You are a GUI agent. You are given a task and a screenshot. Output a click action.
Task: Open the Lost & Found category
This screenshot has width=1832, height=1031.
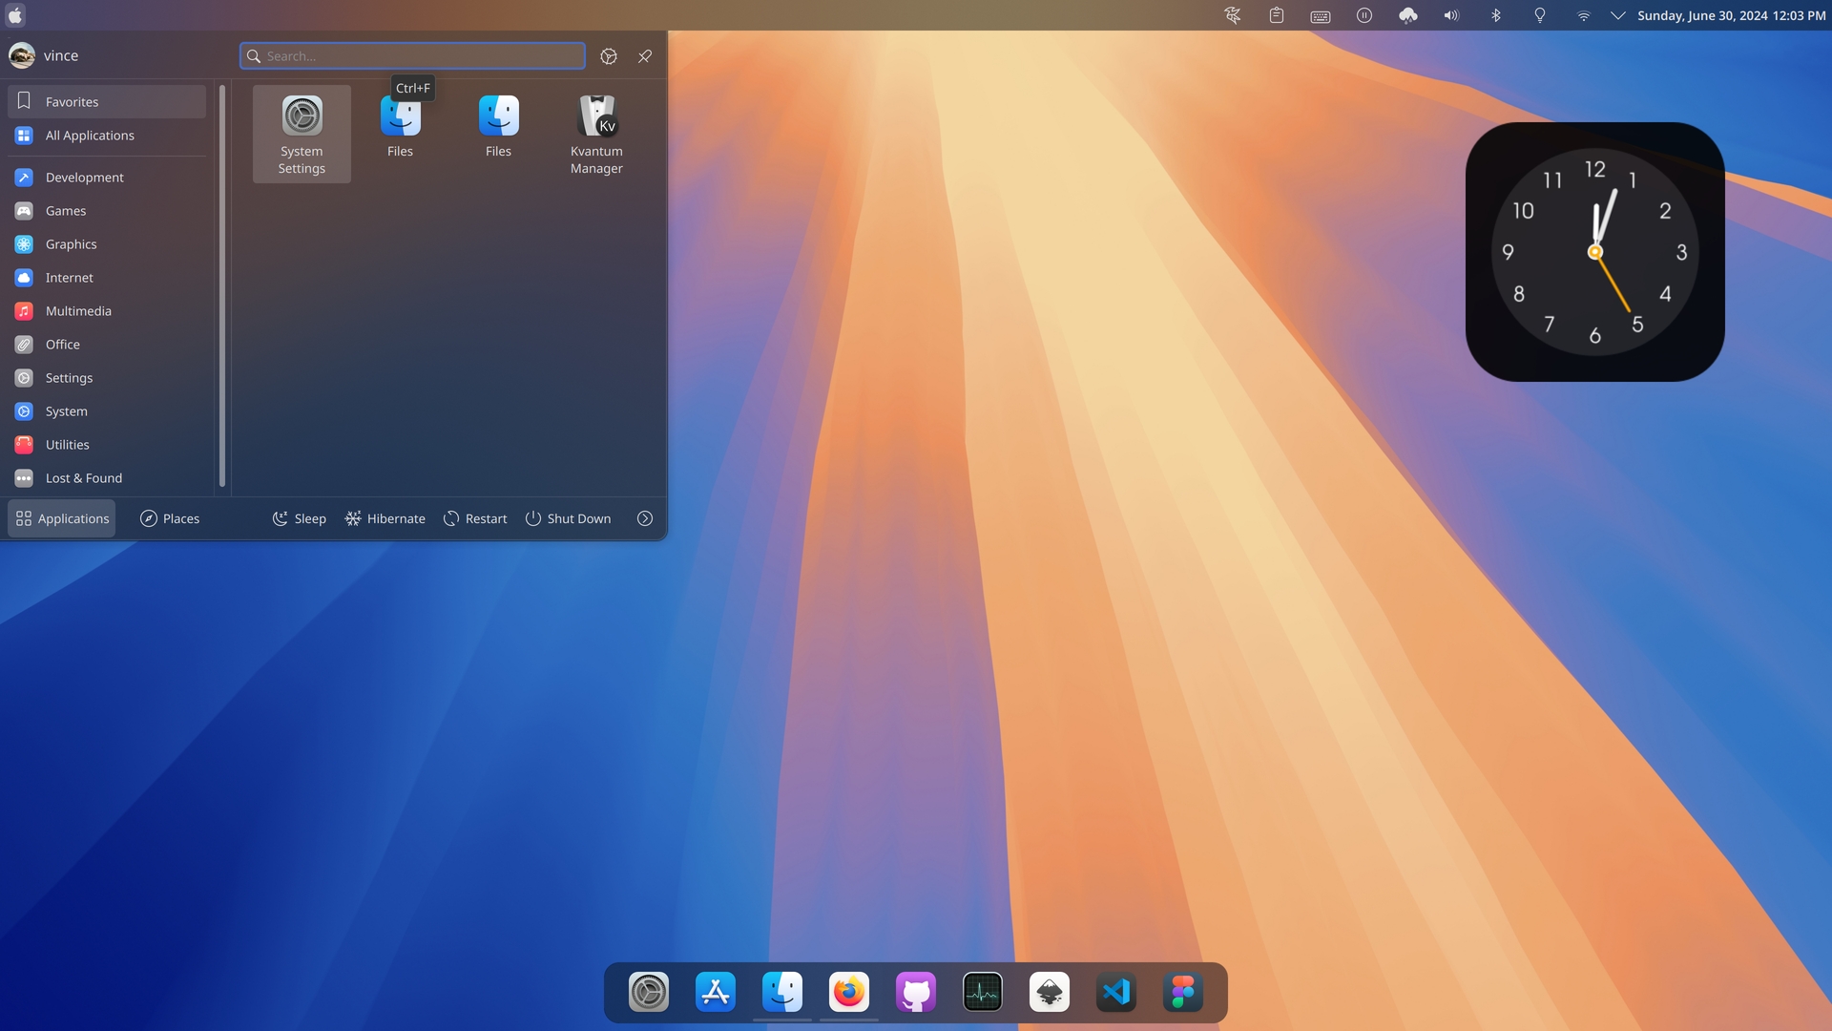point(107,478)
